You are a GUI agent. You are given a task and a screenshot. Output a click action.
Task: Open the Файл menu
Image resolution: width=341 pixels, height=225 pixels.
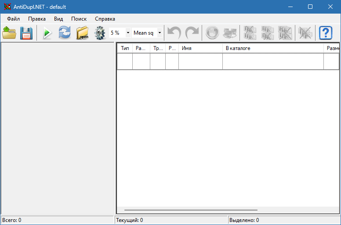point(13,19)
